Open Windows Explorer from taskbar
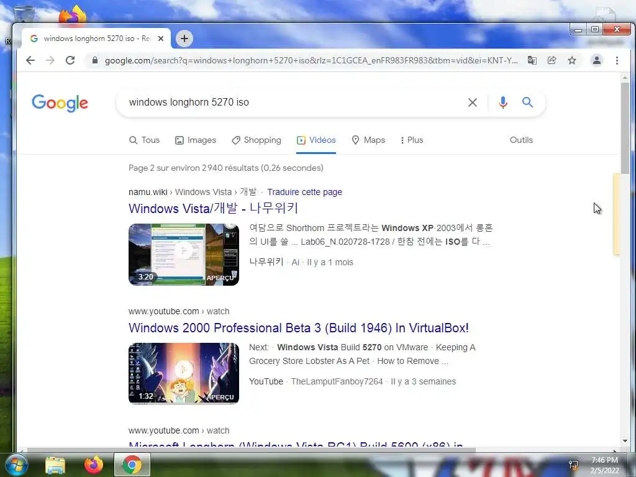The height and width of the screenshot is (477, 636). (x=55, y=465)
